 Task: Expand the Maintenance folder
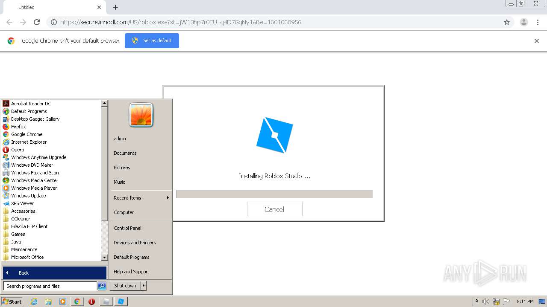[20, 249]
